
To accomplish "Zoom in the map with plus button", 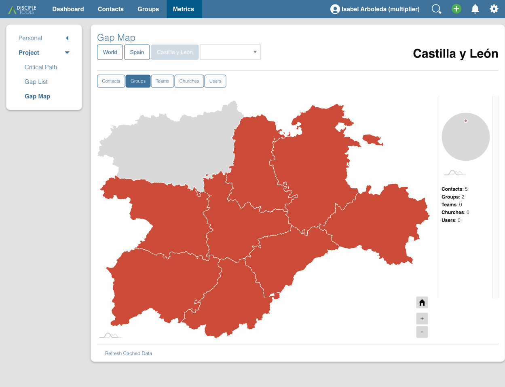I will [422, 319].
